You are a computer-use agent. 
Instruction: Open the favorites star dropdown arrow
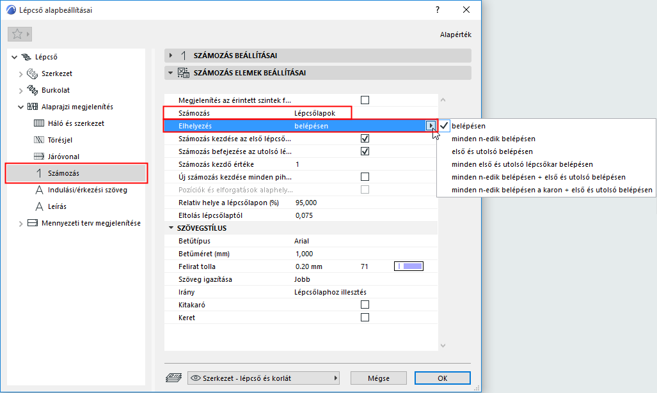(28, 34)
